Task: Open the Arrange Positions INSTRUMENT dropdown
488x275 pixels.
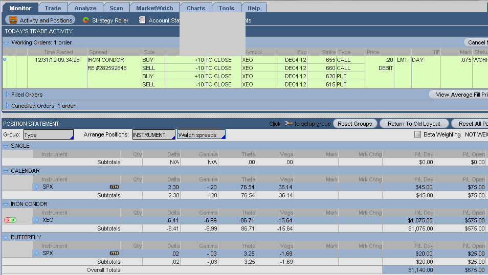Action: click(153, 135)
